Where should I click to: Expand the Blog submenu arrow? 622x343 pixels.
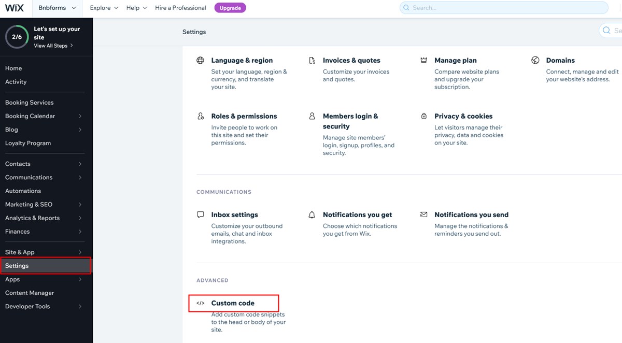click(80, 130)
